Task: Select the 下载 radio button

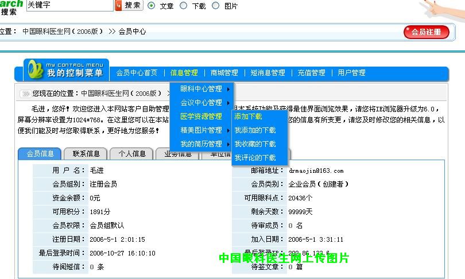Action: click(x=184, y=6)
